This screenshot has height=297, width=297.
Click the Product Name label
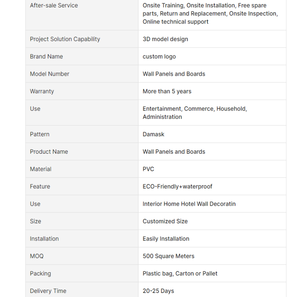click(49, 152)
